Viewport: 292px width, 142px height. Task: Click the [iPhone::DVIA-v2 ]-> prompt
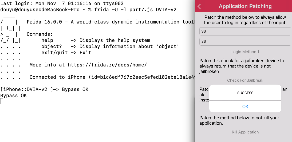tap(30, 89)
